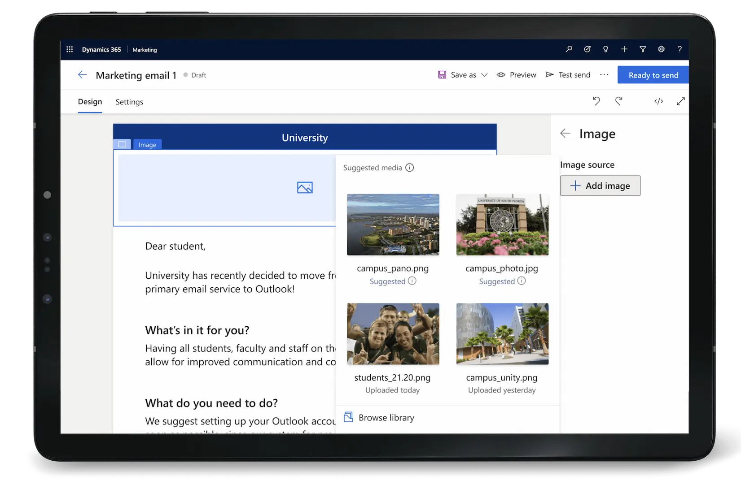Viewport: 754px width, 493px height.
Task: Click the section selector icon beside Image tag
Action: tap(122, 144)
